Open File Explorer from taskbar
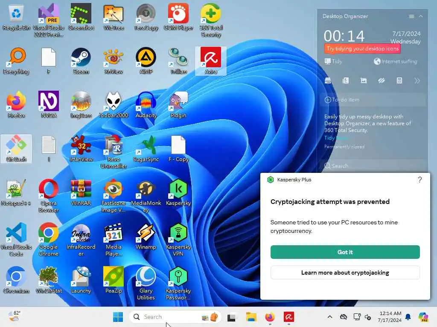 pos(251,317)
